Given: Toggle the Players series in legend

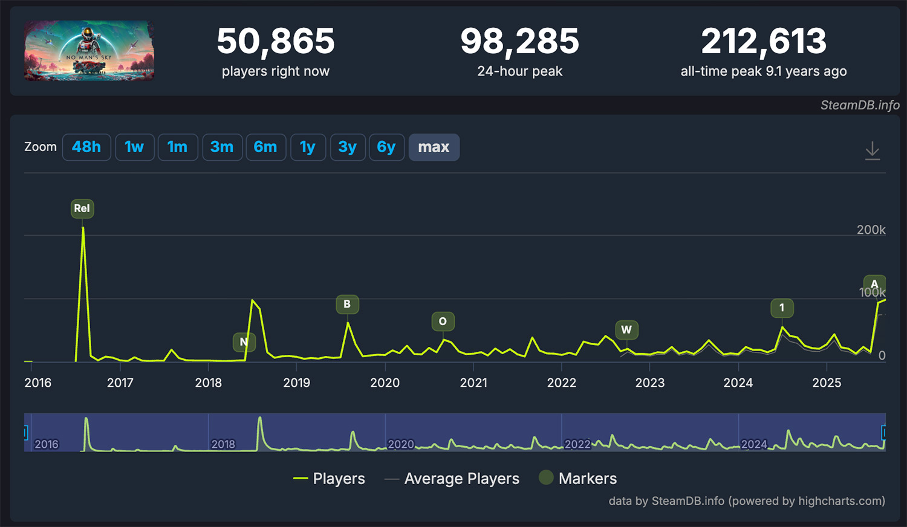Looking at the screenshot, I should point(330,479).
